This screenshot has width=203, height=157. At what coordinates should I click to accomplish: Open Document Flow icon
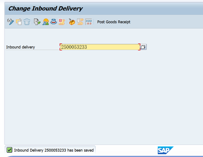[x=37, y=22]
